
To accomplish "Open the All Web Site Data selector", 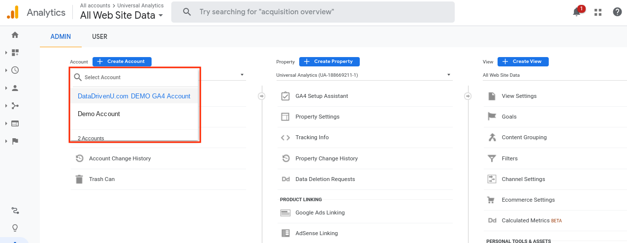I will (122, 15).
